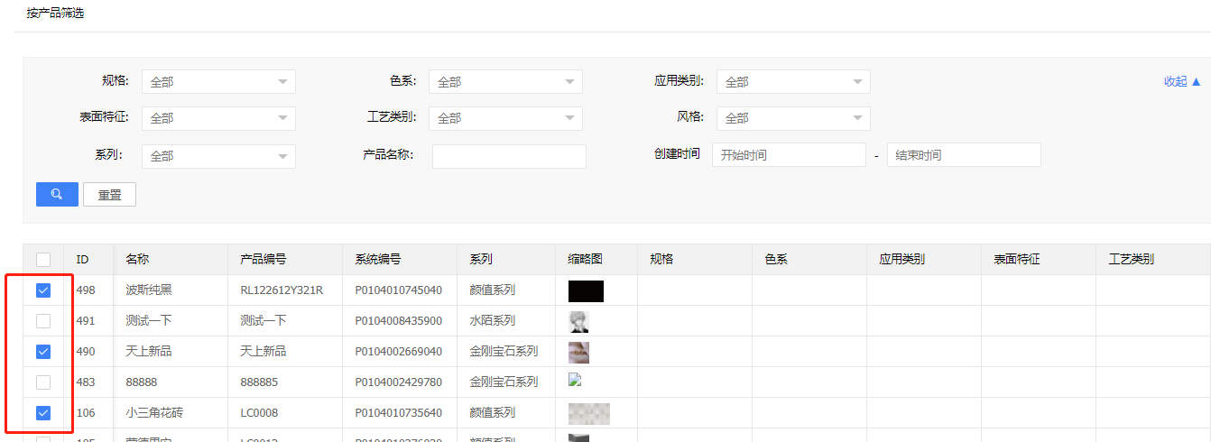Click system code P0104010735640
This screenshot has height=442, width=1211.
click(x=399, y=413)
